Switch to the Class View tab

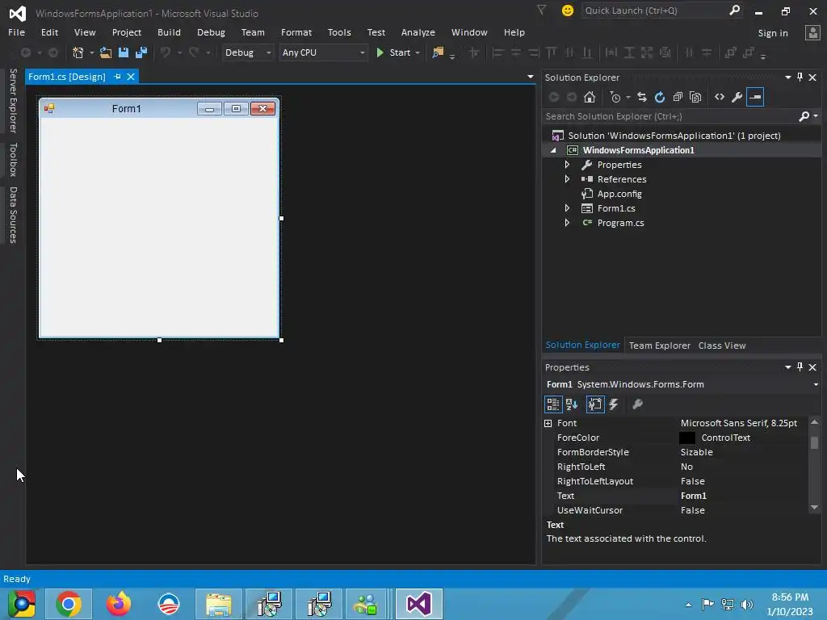tap(721, 346)
